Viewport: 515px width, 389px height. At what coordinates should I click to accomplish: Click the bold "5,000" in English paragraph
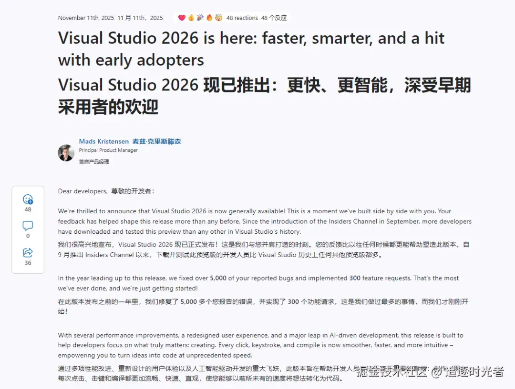(218, 278)
